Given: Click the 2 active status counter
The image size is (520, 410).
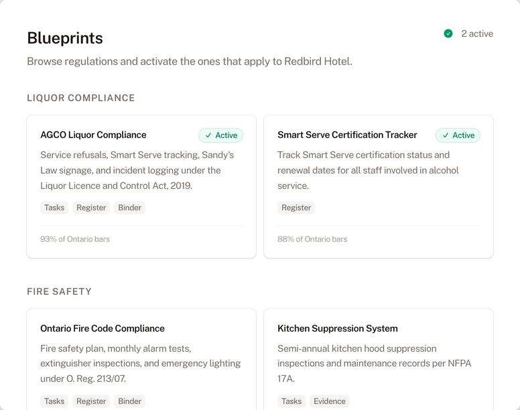Looking at the screenshot, I should (x=476, y=33).
